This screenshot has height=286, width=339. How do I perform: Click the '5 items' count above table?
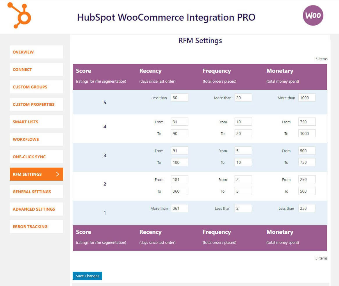click(x=321, y=59)
